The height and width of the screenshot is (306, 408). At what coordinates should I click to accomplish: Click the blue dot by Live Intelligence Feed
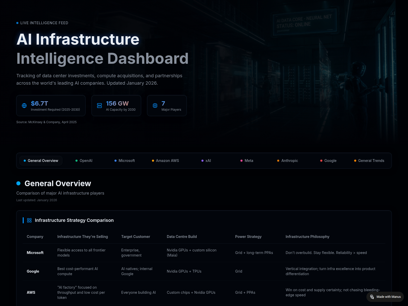17,23
